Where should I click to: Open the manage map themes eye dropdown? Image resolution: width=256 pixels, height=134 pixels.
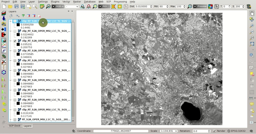click(17, 16)
